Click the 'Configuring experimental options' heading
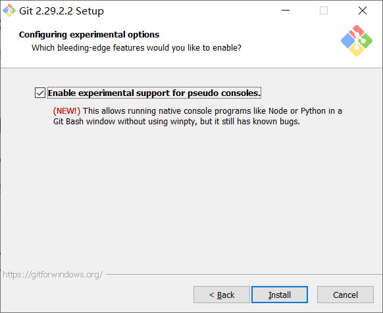Image resolution: width=383 pixels, height=313 pixels. point(89,35)
